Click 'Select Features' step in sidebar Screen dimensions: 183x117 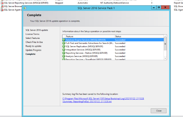[33, 38]
